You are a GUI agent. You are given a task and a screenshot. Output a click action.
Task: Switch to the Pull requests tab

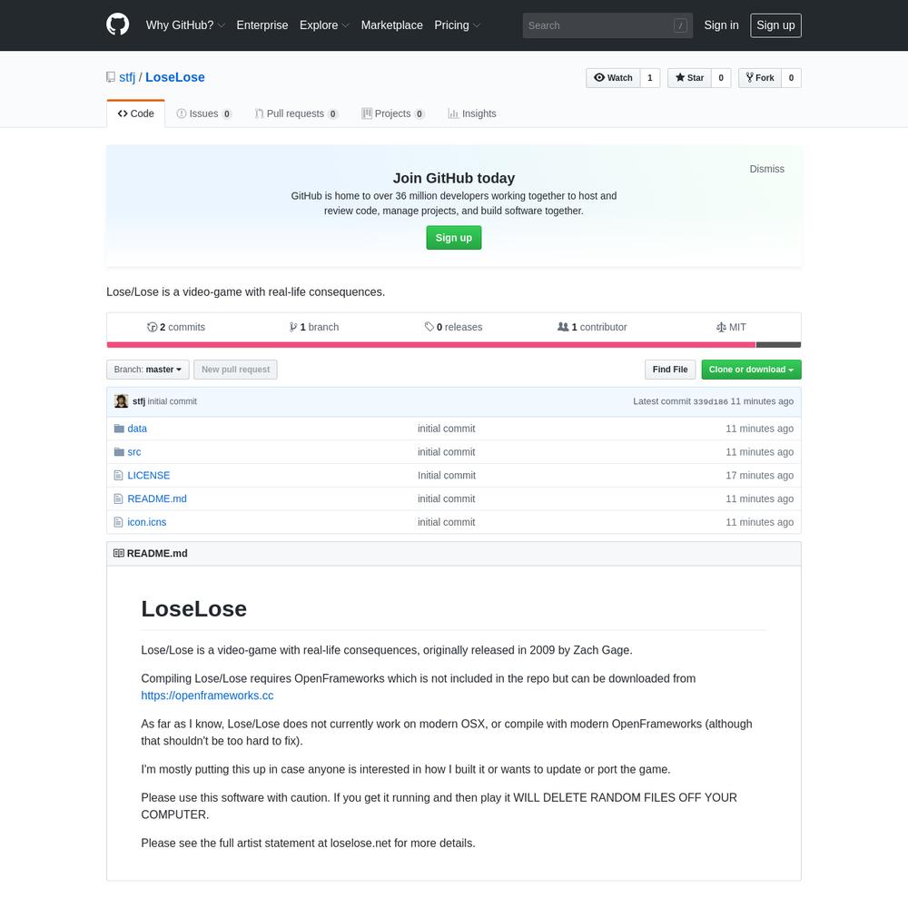click(296, 113)
